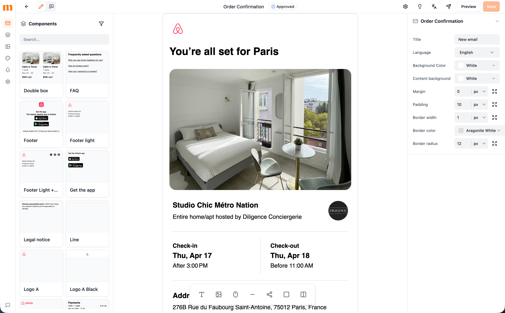This screenshot has width=505, height=313.
Task: Click the Save button
Action: 491,7
